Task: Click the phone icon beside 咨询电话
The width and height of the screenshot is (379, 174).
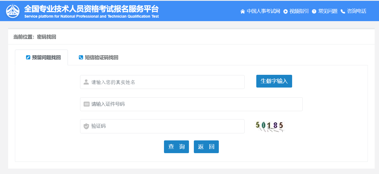Action: pos(343,11)
